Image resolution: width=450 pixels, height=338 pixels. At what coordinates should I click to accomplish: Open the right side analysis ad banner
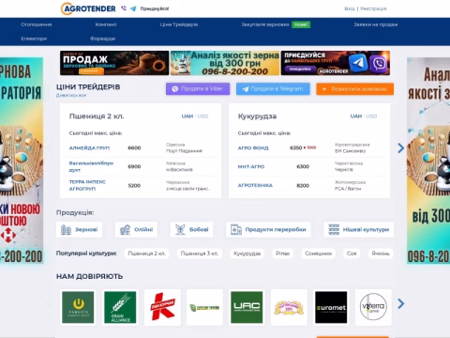click(x=428, y=161)
